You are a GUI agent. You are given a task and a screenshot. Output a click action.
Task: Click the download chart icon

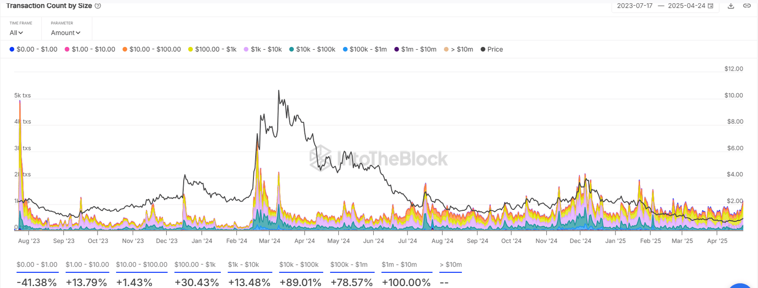pos(731,6)
